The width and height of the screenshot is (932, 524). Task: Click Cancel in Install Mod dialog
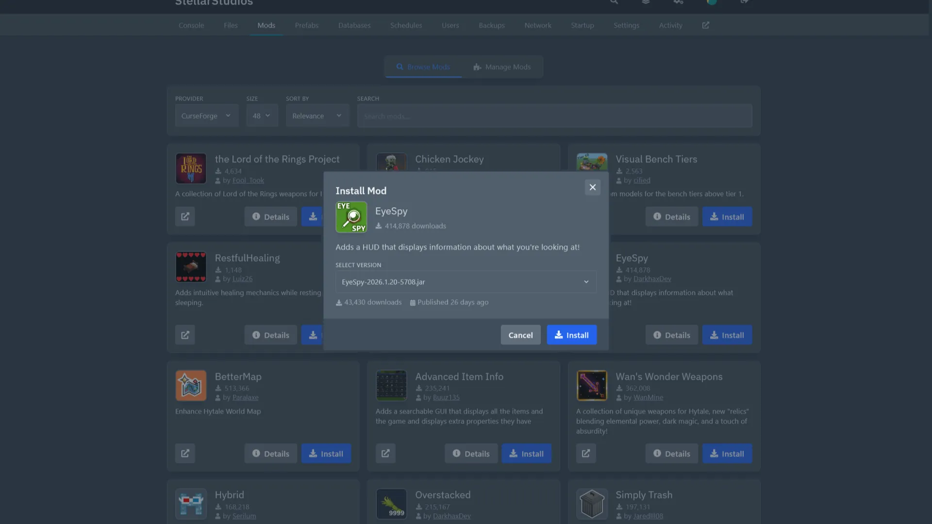(x=520, y=335)
